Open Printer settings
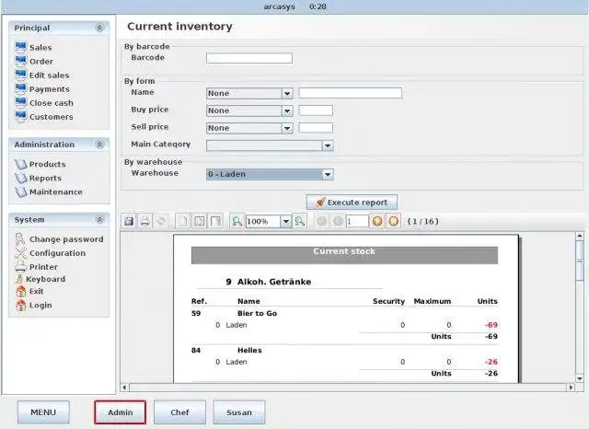Viewport: 589px width, 429px height. click(x=37, y=267)
